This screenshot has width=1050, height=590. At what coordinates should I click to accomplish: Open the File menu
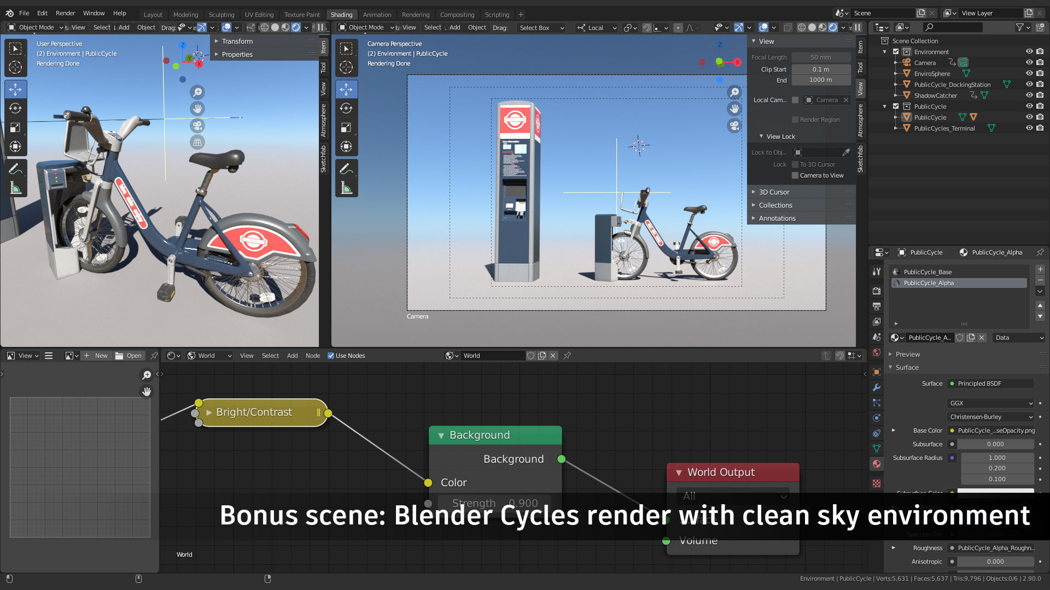point(24,13)
